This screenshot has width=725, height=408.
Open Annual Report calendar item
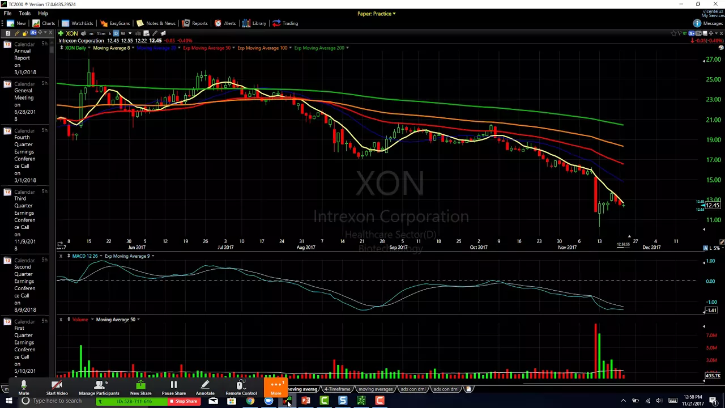25,58
